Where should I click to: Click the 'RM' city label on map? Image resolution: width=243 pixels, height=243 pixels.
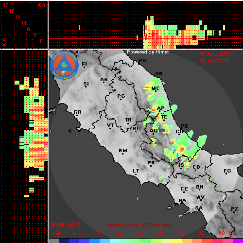click(123, 151)
